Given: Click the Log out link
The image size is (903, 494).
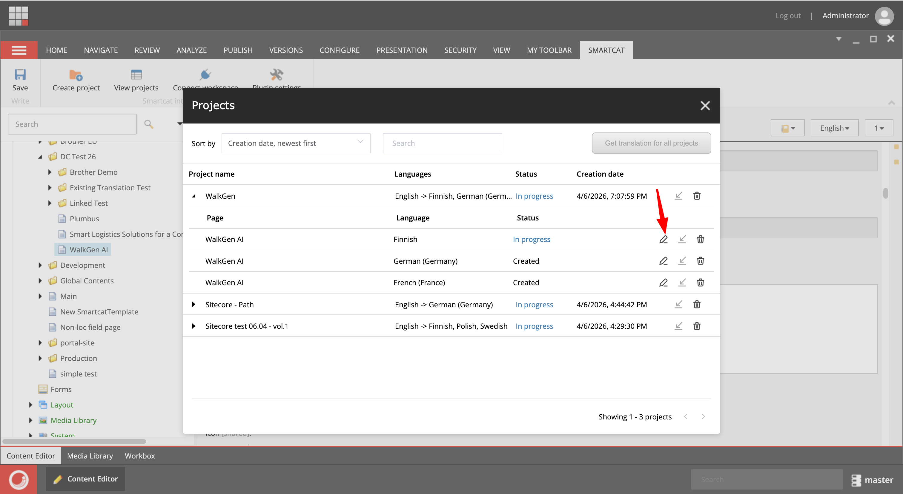Looking at the screenshot, I should (x=788, y=16).
